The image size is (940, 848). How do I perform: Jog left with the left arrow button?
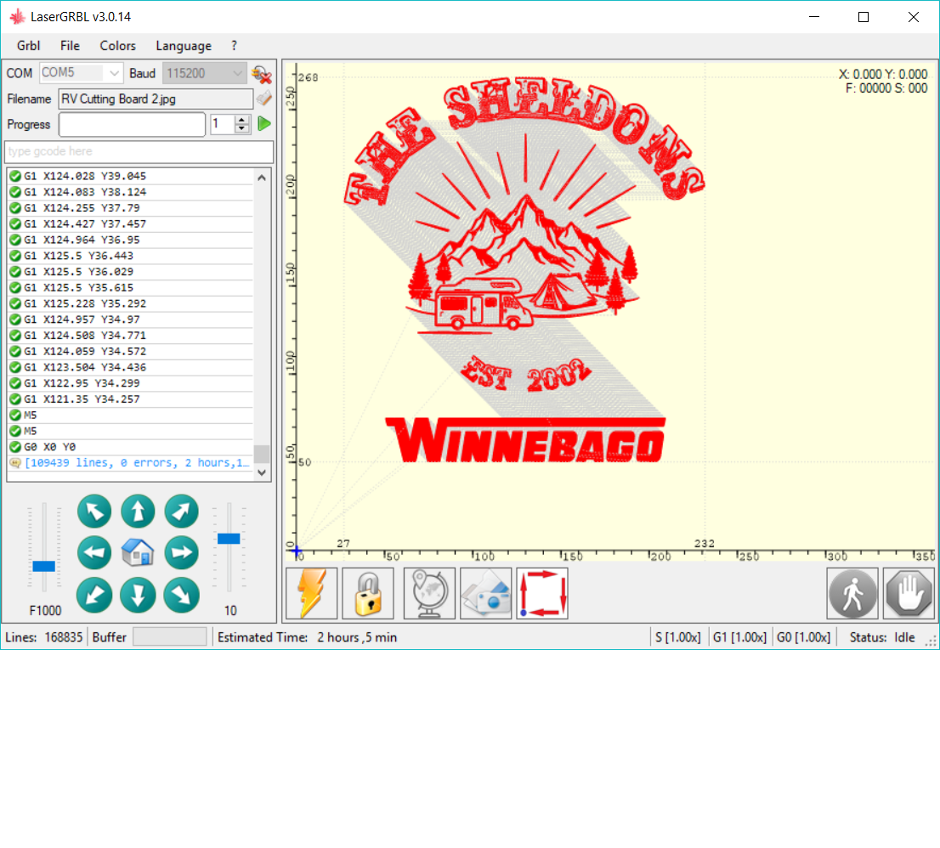(94, 552)
